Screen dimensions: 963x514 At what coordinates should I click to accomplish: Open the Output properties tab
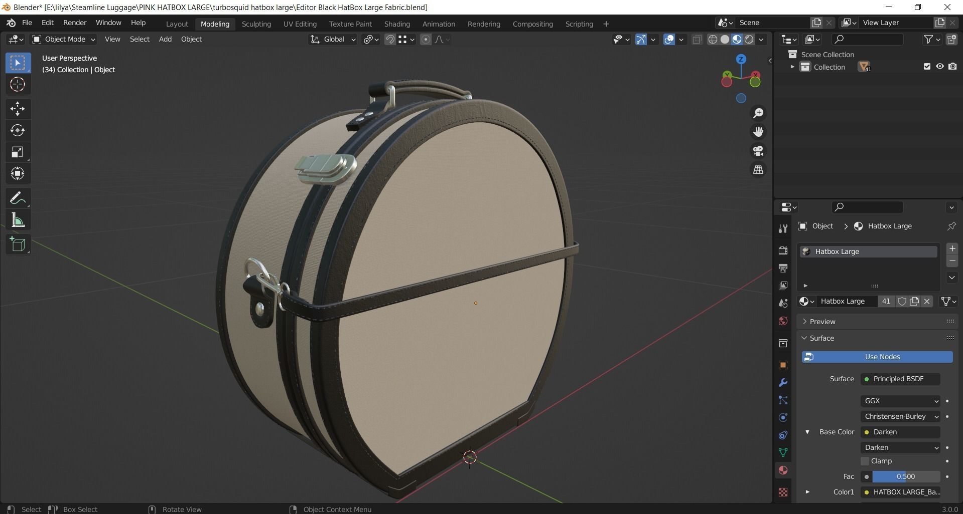(x=783, y=268)
